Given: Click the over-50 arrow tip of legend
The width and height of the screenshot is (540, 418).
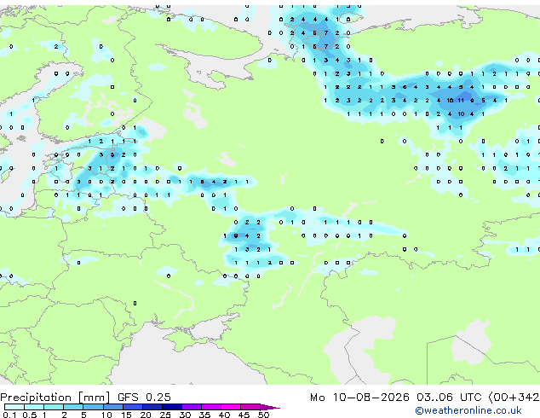Looking at the screenshot, I should click(270, 408).
